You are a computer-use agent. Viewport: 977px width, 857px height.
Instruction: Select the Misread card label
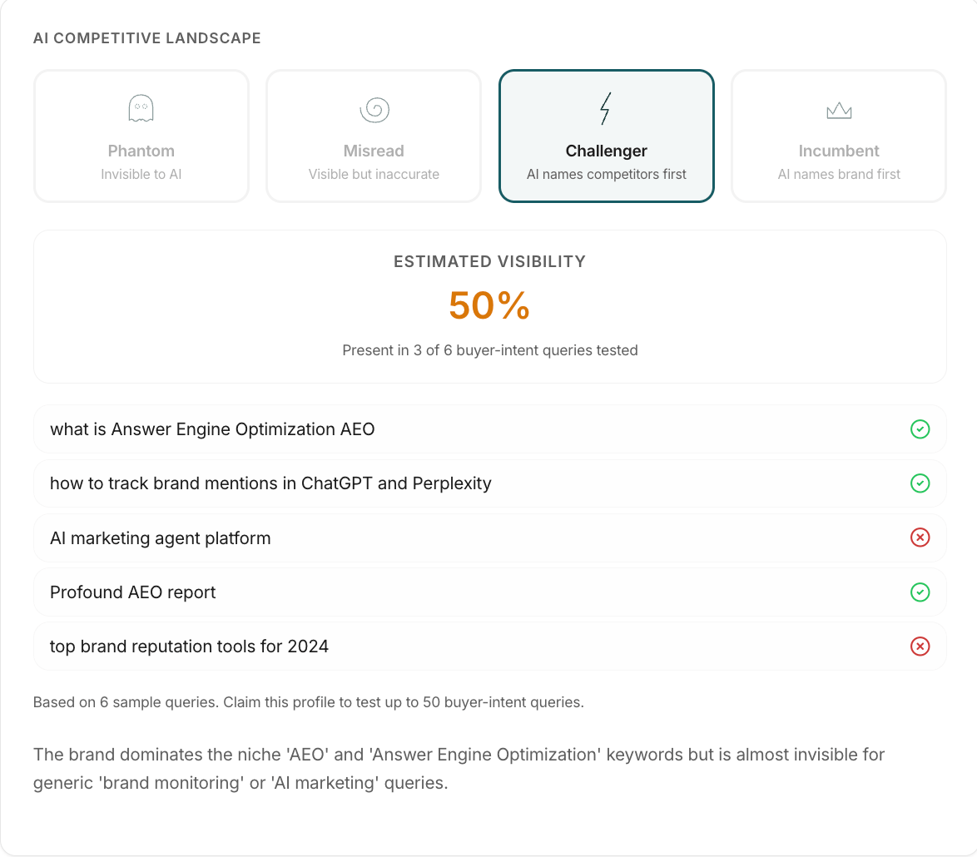(374, 151)
